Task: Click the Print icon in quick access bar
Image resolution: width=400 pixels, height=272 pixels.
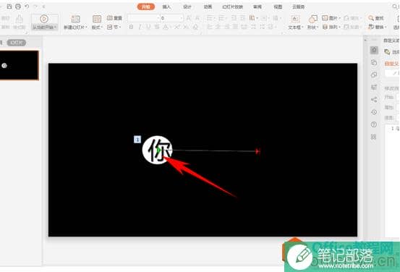Action: click(18, 7)
